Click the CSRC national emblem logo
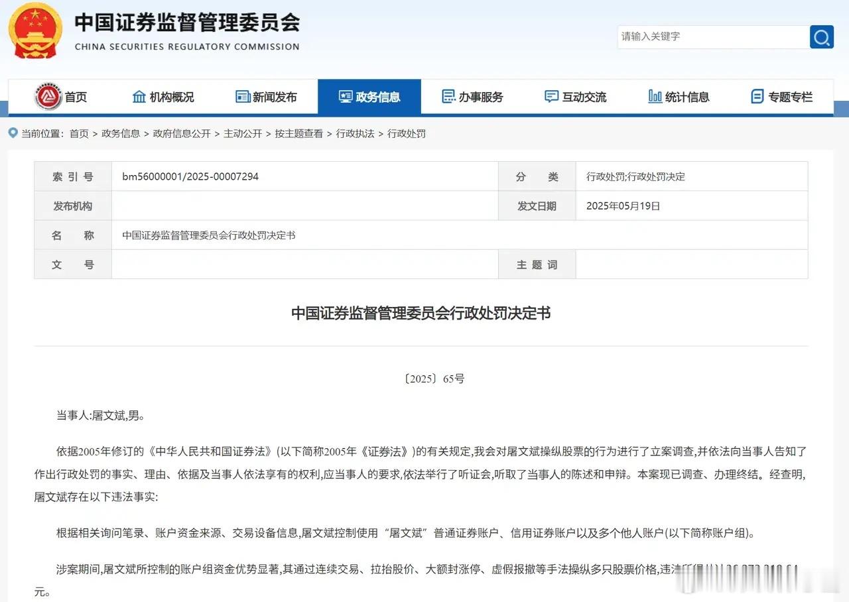Viewport: 849px width, 602px height. [35, 31]
